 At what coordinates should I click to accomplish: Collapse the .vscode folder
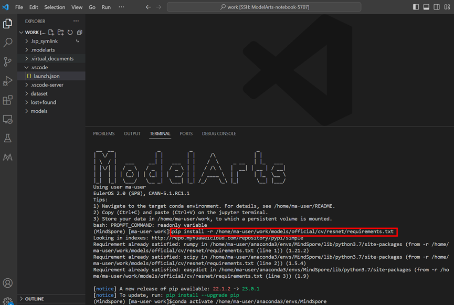click(27, 67)
